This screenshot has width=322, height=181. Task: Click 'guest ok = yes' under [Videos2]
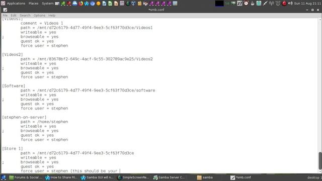(x=37, y=72)
